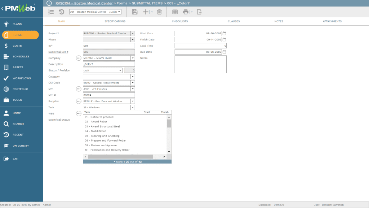Click the export document icon
Screen dimensions: 369x208
(x=199, y=12)
